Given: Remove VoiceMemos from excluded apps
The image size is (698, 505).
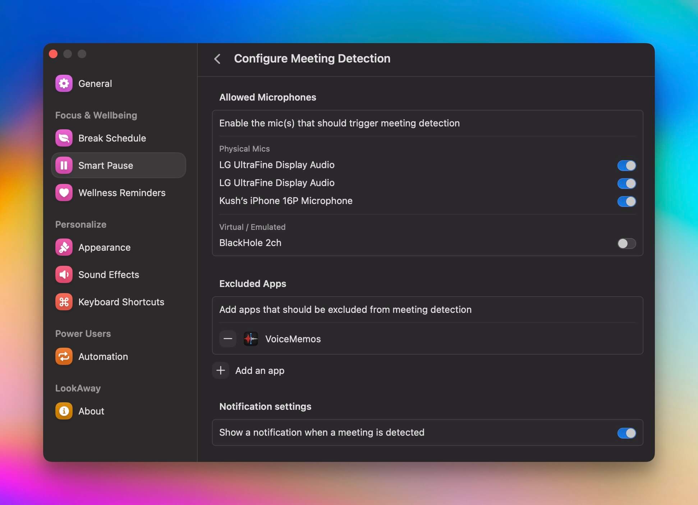Looking at the screenshot, I should pos(228,339).
